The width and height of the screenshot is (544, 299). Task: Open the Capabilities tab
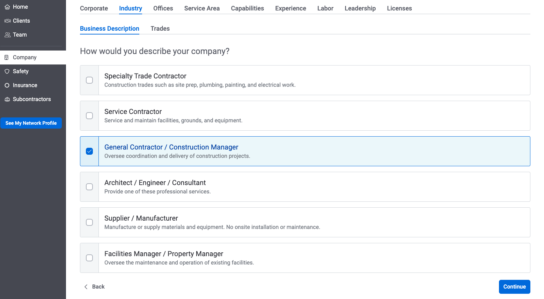coord(247,8)
